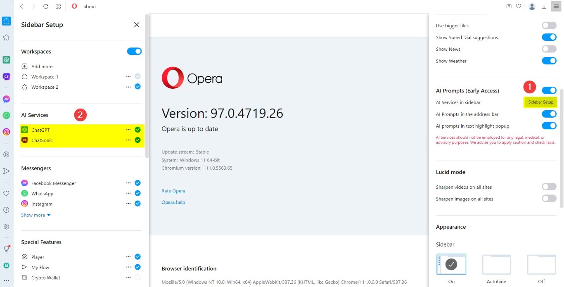Select Autohide for the Sidebar appearance
This screenshot has height=287, width=564.
click(x=496, y=264)
